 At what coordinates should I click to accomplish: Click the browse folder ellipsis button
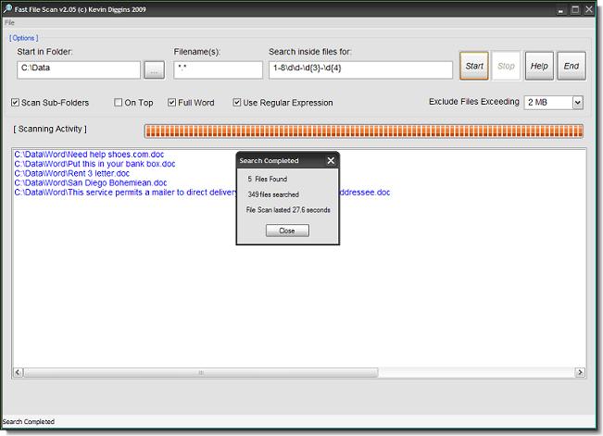154,69
